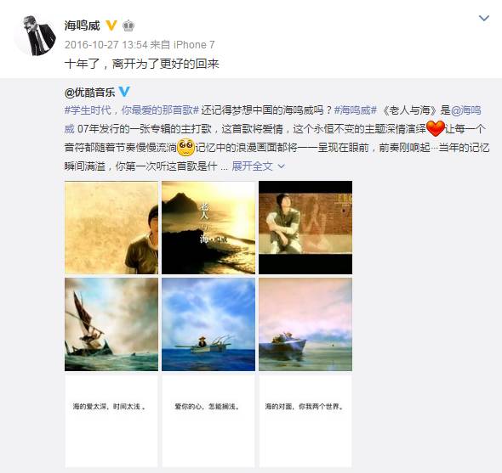Click the blue verified badge beside 优酷音乐
Viewport: 502px width, 473px height.
click(124, 92)
